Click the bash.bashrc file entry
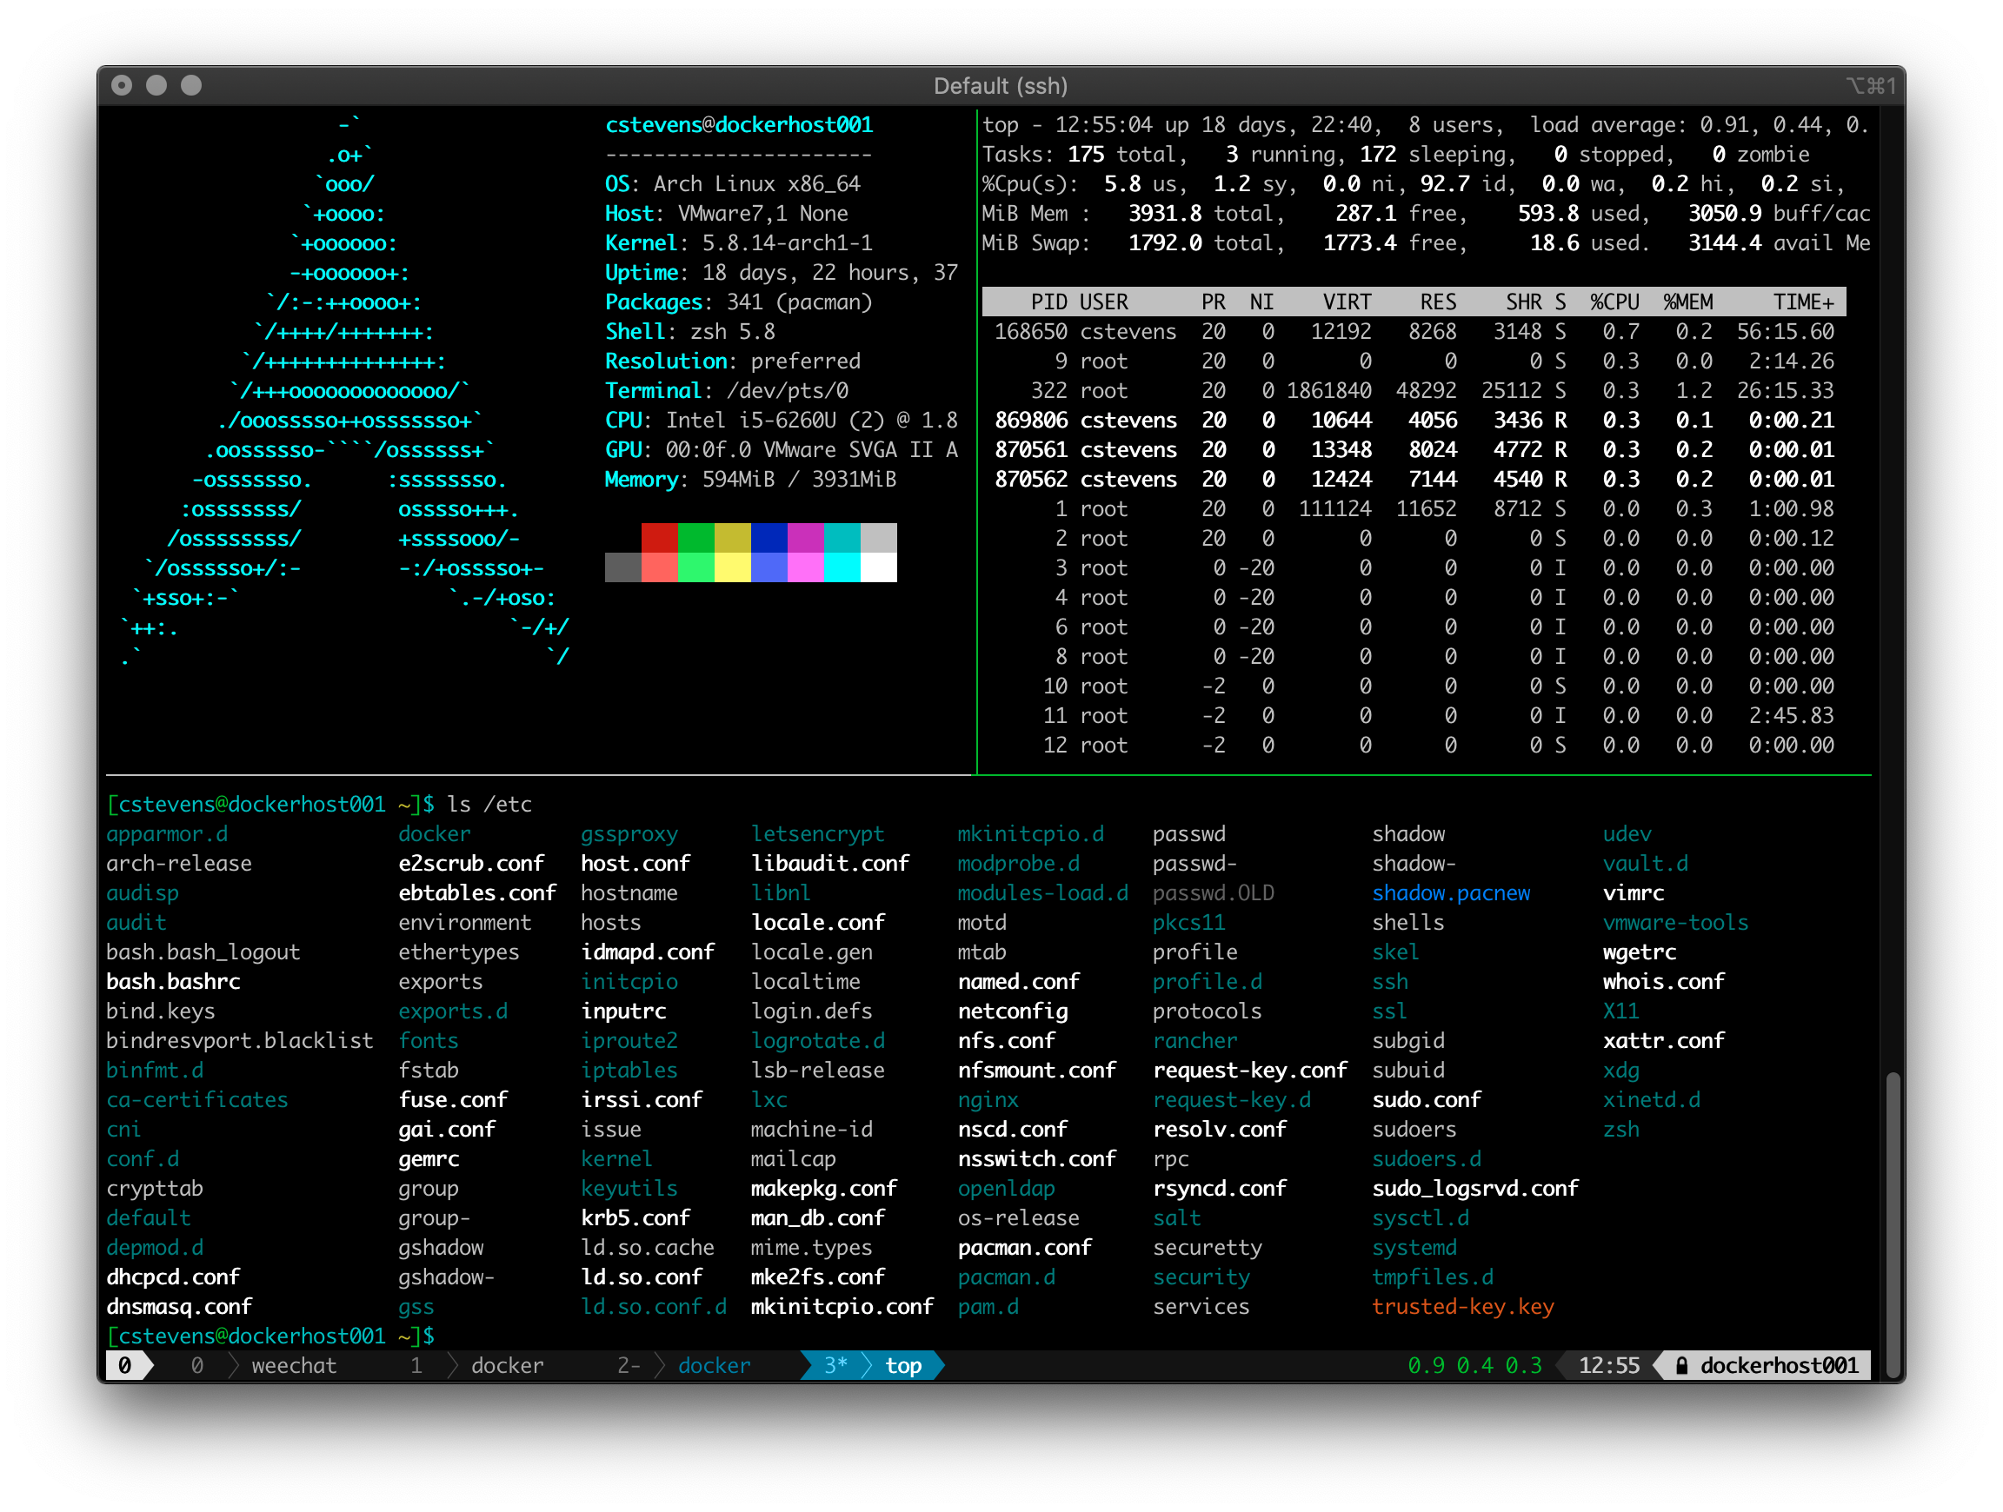Image resolution: width=2003 pixels, height=1512 pixels. point(173,981)
